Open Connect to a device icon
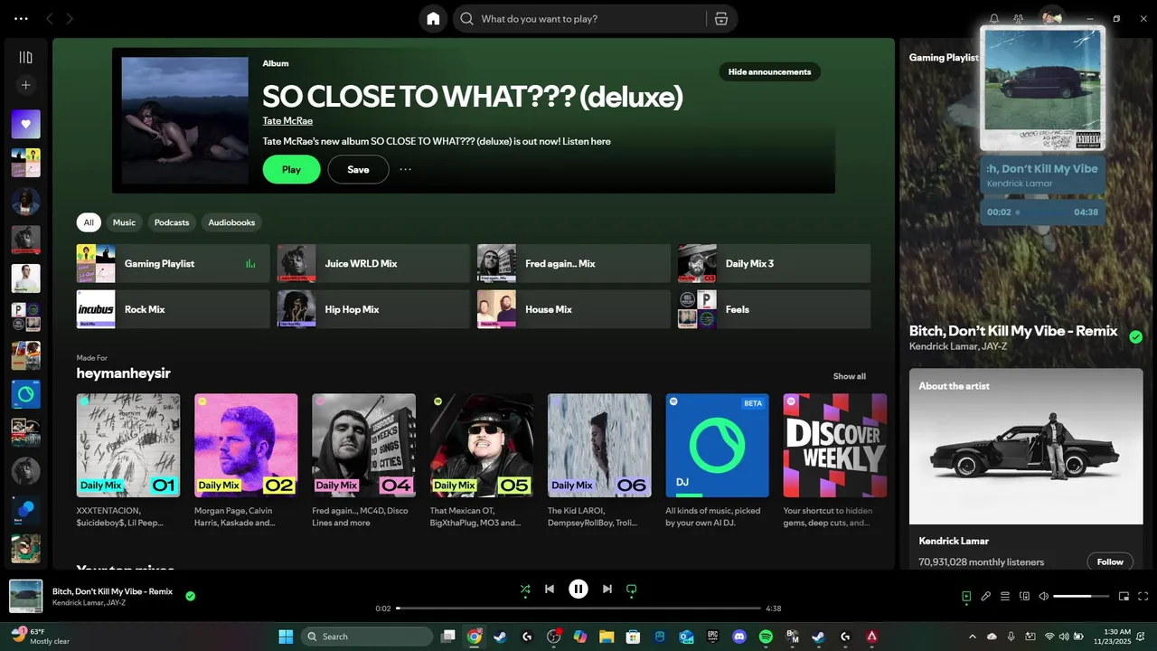The width and height of the screenshot is (1157, 651). 1024,597
